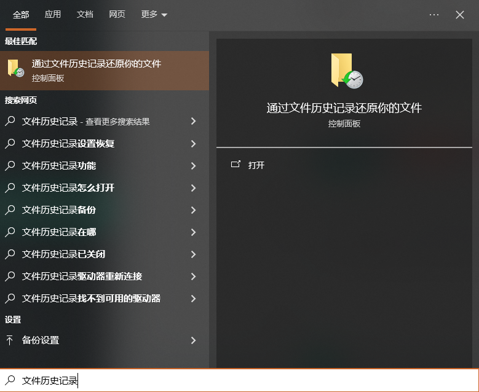Expand arrow for 文件历史记录 - 查看更多搜索结果
The image size is (479, 392).
(193, 121)
